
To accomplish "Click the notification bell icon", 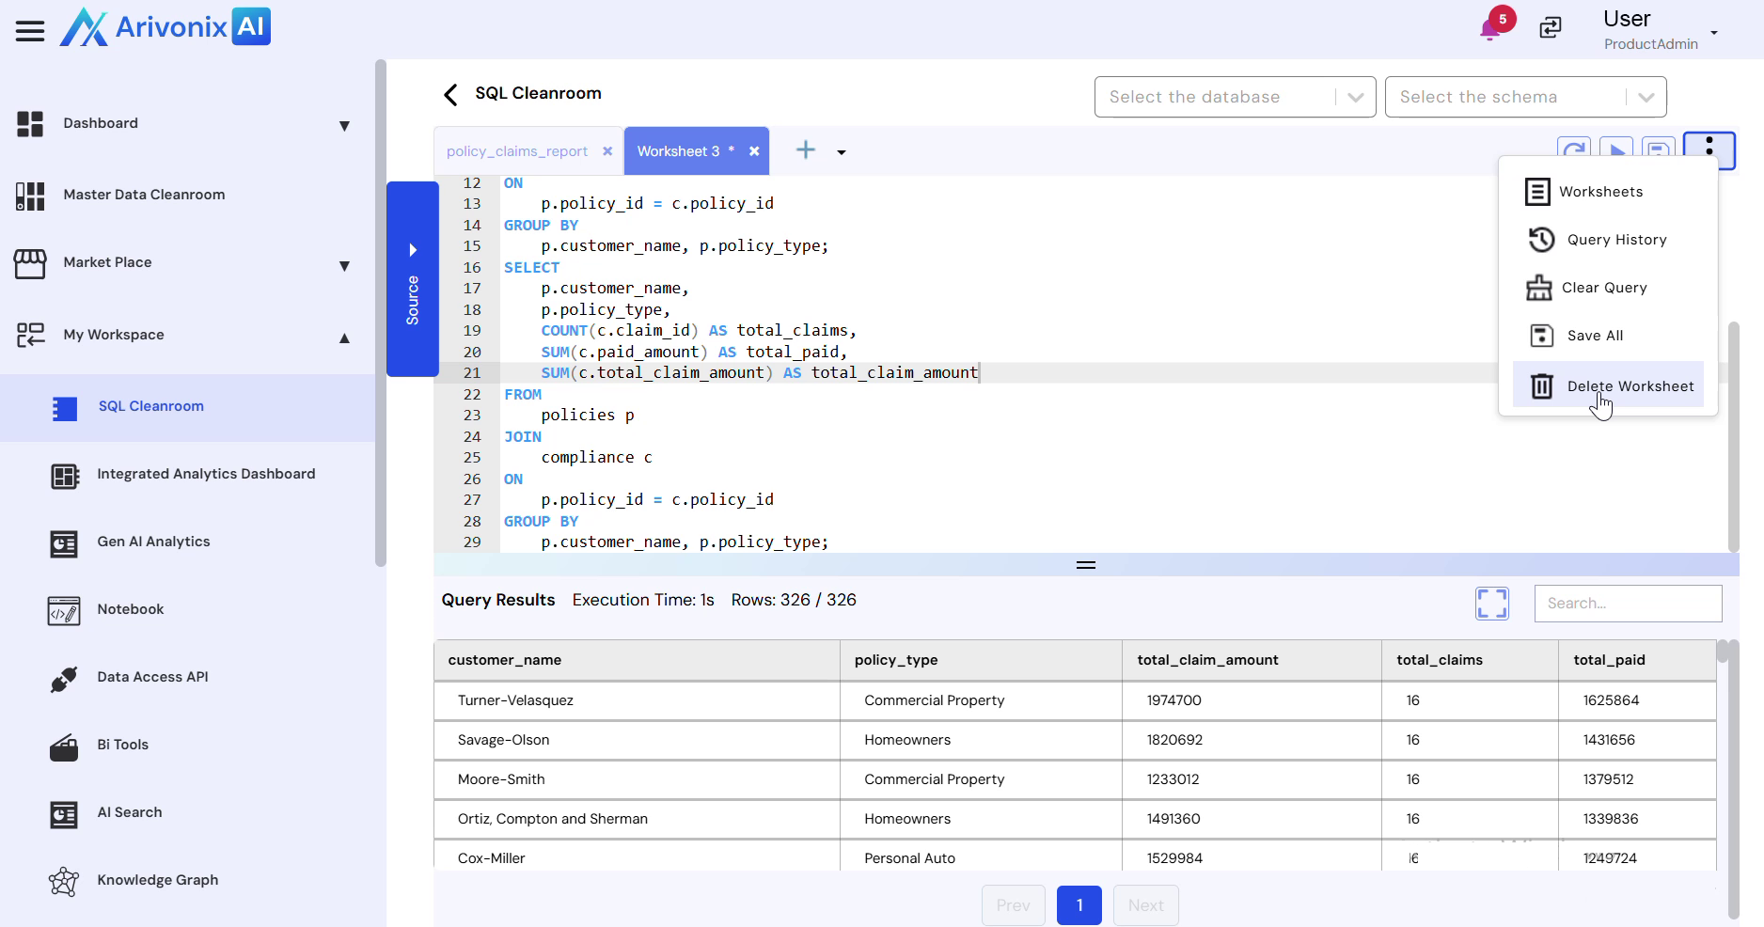I will 1489,29.
